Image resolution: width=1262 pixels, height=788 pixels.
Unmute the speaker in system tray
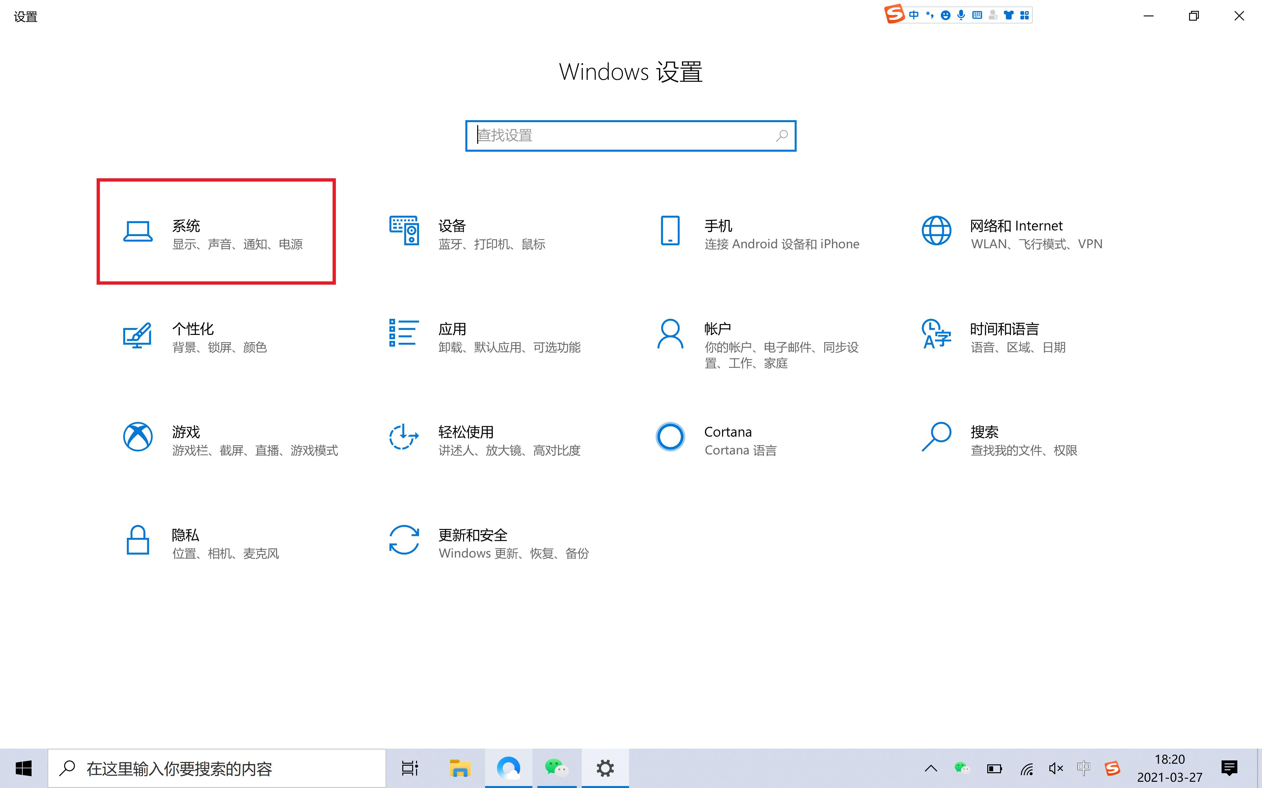(1056, 768)
